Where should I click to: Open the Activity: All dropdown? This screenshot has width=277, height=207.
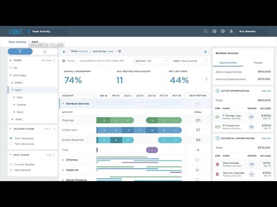tap(151, 61)
